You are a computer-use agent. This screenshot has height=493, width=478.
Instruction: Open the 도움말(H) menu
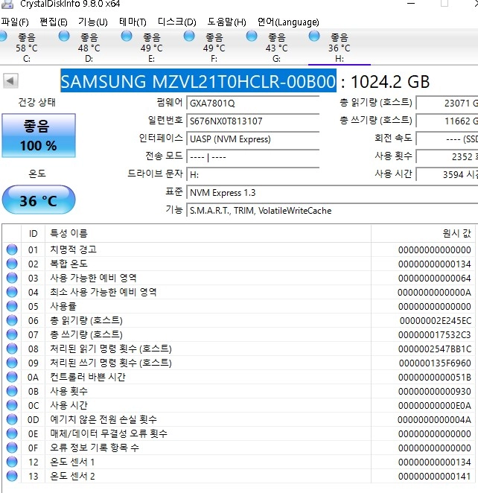226,22
